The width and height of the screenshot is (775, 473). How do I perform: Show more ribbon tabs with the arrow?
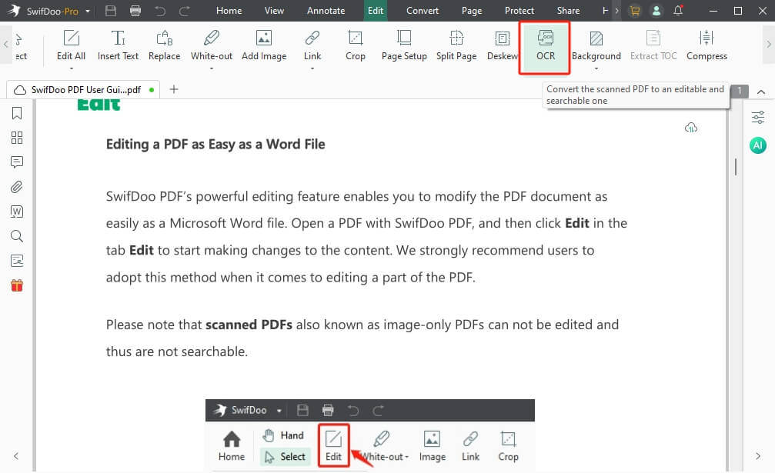616,10
